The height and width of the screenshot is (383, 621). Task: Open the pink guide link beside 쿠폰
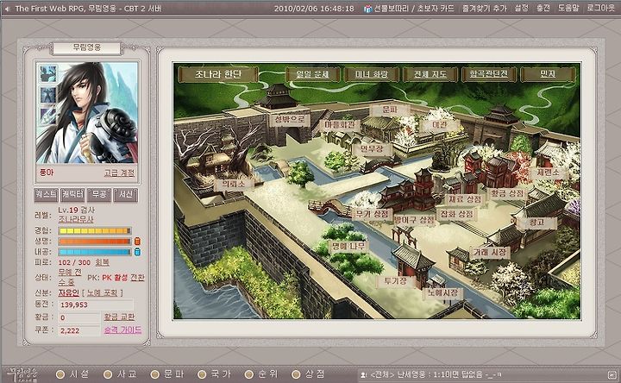[122, 330]
